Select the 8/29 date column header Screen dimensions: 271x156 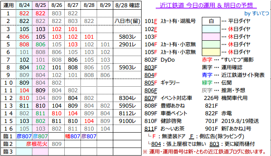pyautogui.click(x=105, y=5)
